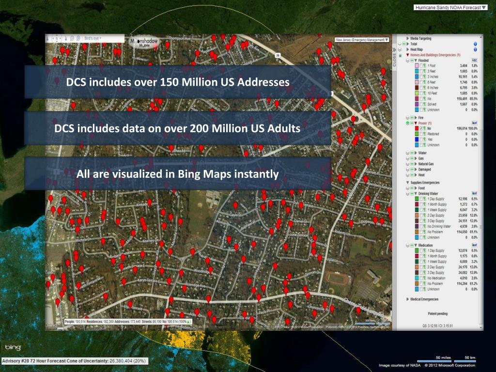
Task: Click the info icon beside Total
Action: [x=475, y=44]
